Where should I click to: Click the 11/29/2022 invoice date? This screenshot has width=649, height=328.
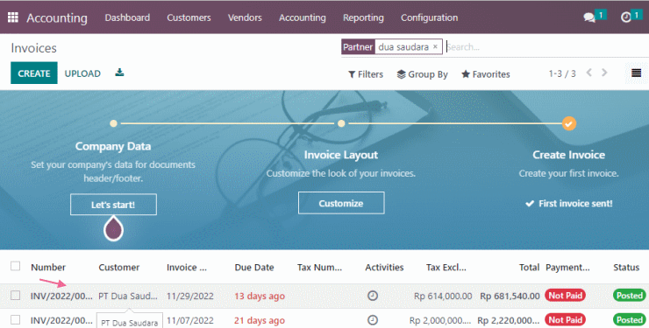[x=190, y=296]
